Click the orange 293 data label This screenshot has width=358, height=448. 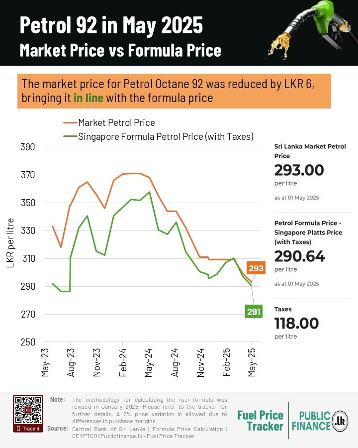tap(256, 268)
